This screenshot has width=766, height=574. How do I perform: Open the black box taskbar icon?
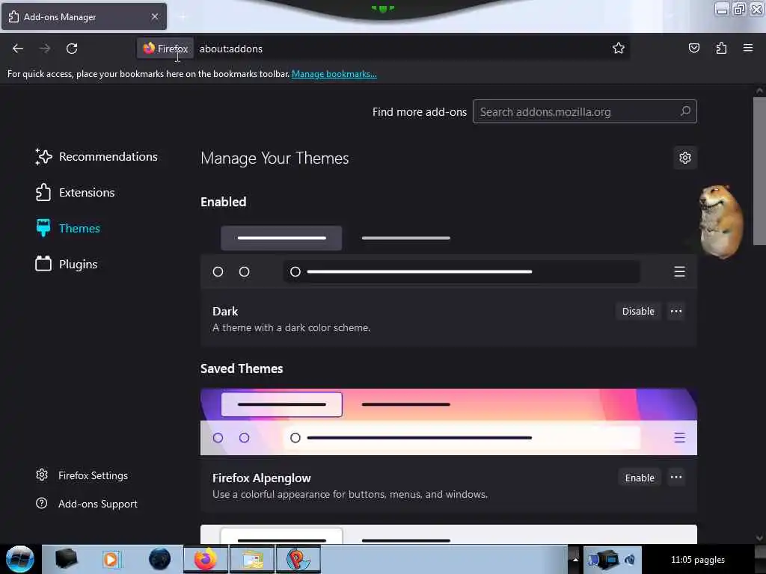click(66, 559)
